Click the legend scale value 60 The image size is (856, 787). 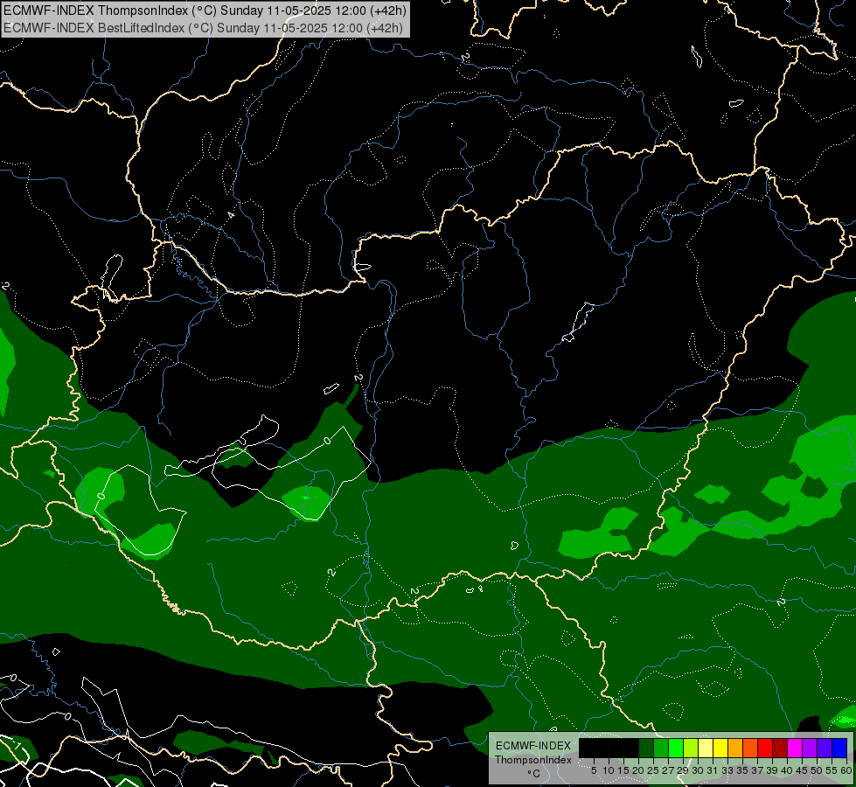click(x=846, y=770)
